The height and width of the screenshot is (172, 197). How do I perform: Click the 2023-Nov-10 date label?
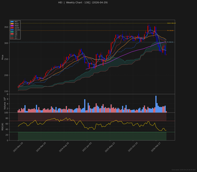click(18, 147)
